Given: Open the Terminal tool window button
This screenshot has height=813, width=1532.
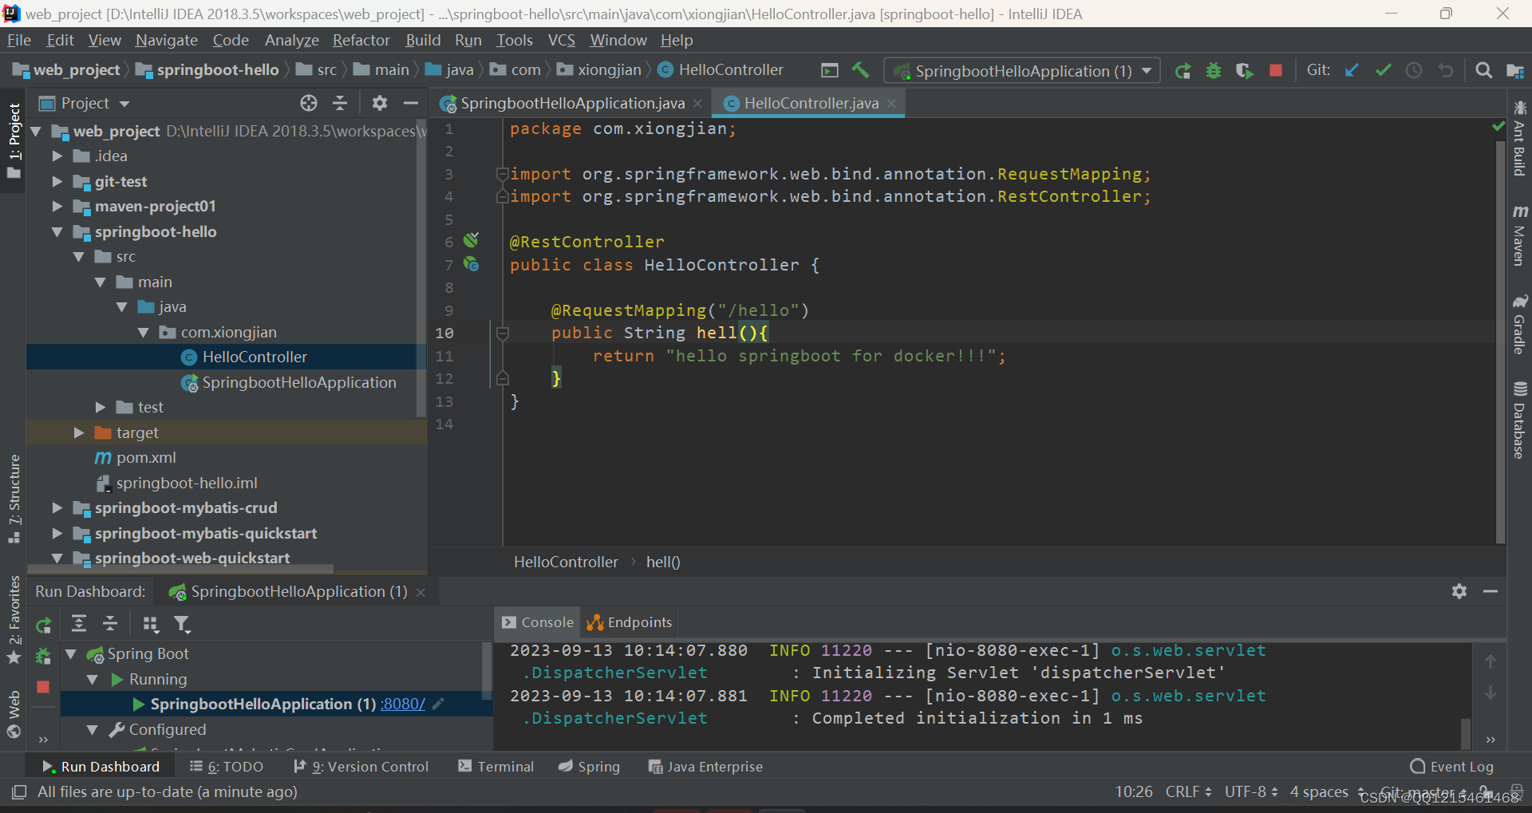Looking at the screenshot, I should tap(496, 766).
